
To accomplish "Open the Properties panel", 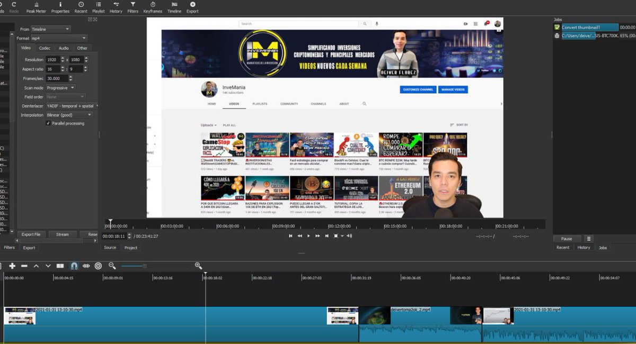I will 60,7.
